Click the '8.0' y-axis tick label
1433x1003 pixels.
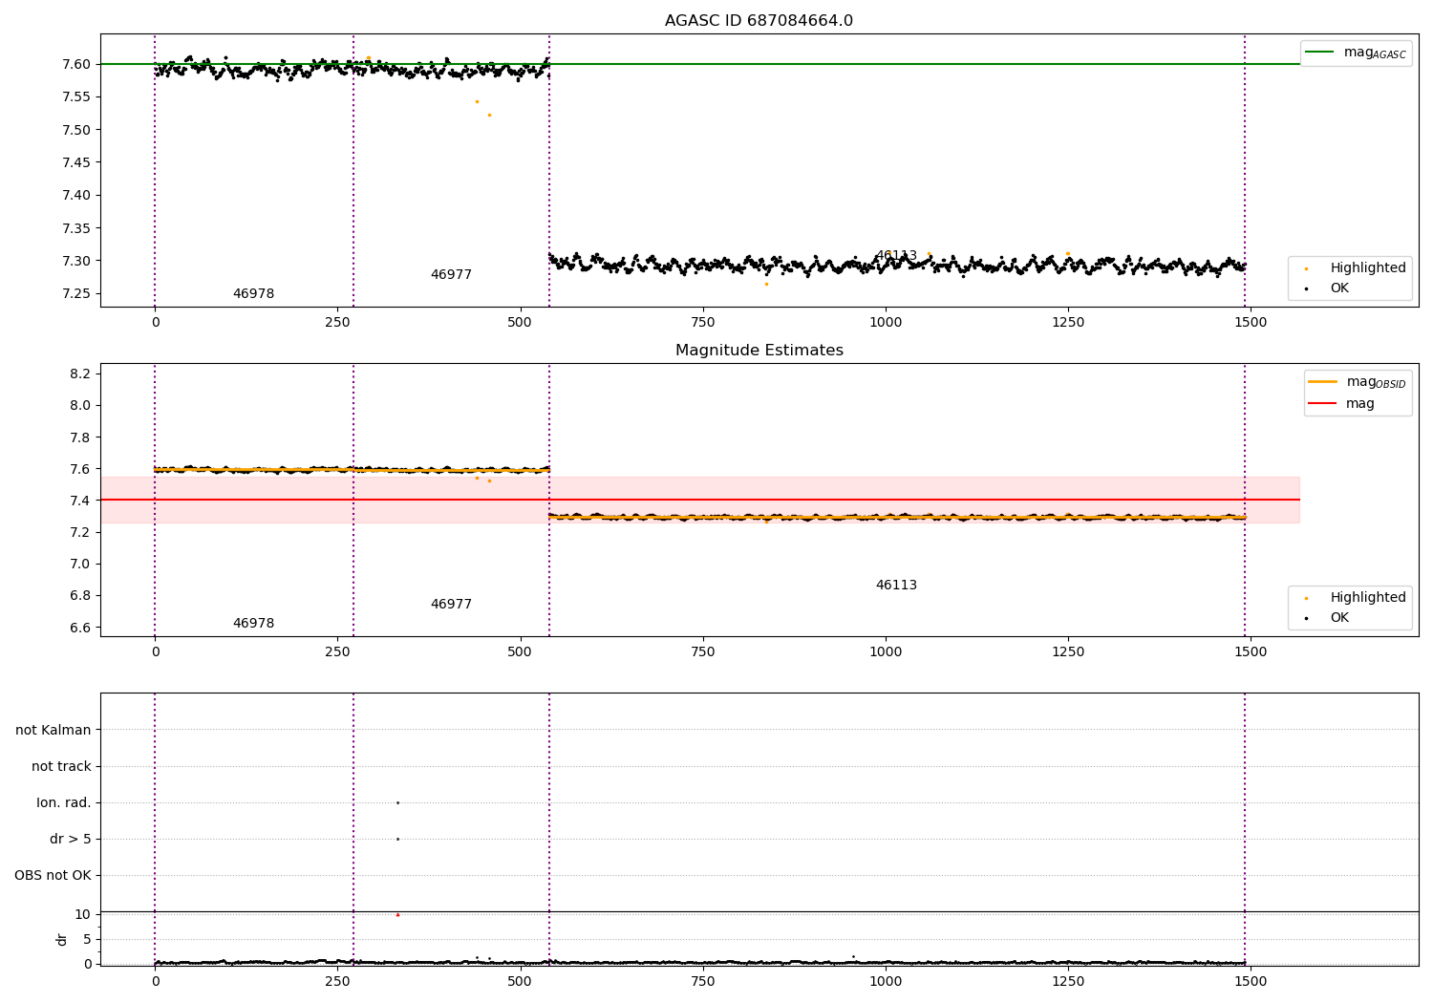(81, 405)
